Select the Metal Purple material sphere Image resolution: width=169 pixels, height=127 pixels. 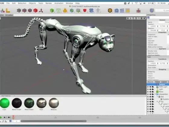pos(17,103)
